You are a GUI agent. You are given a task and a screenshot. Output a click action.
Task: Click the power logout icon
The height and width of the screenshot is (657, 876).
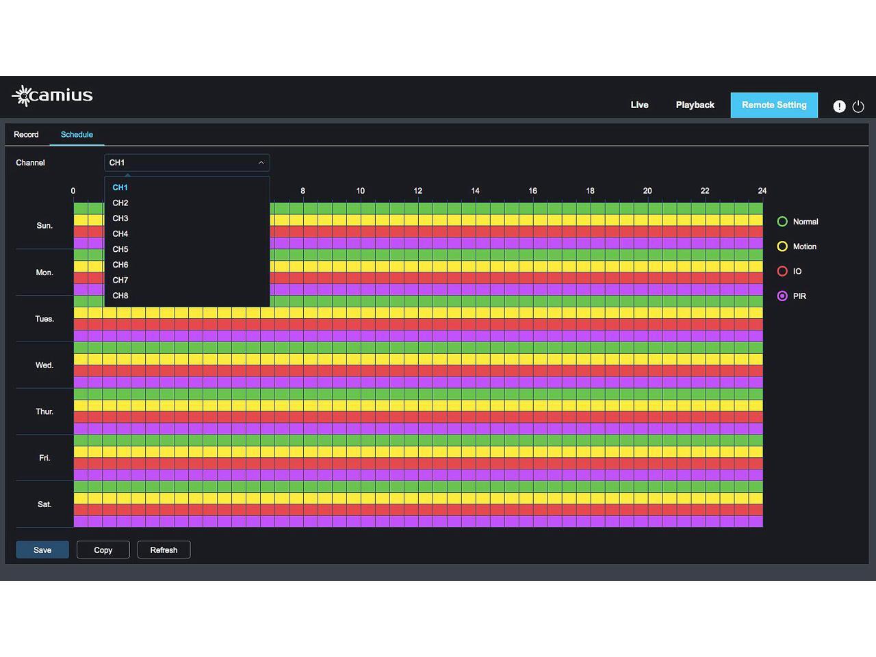[858, 106]
